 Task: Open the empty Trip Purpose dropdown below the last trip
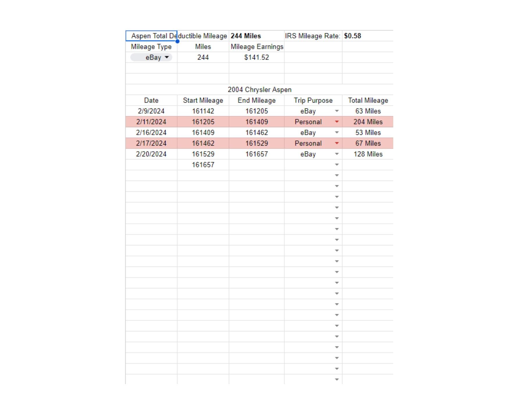tap(337, 165)
